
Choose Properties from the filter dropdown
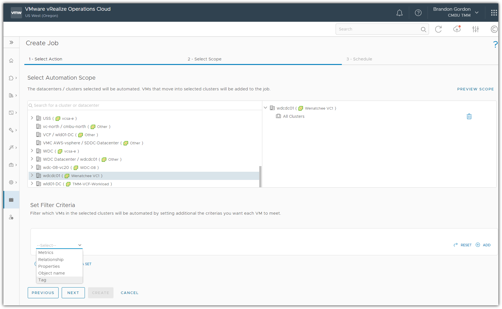pos(49,266)
